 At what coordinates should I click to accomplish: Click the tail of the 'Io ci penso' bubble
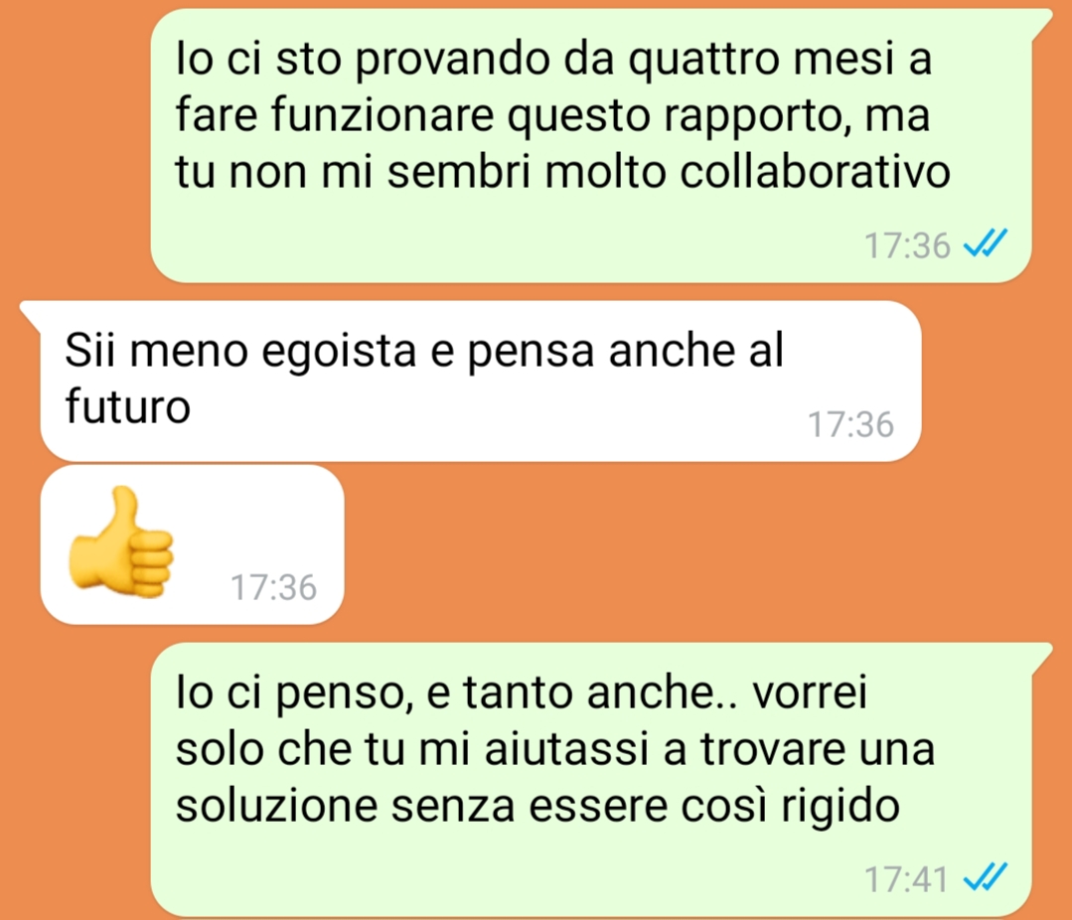[1040, 656]
